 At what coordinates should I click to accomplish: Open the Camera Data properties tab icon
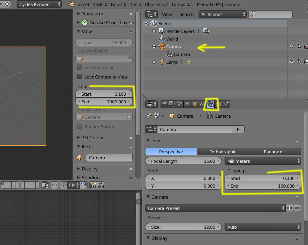(x=211, y=104)
